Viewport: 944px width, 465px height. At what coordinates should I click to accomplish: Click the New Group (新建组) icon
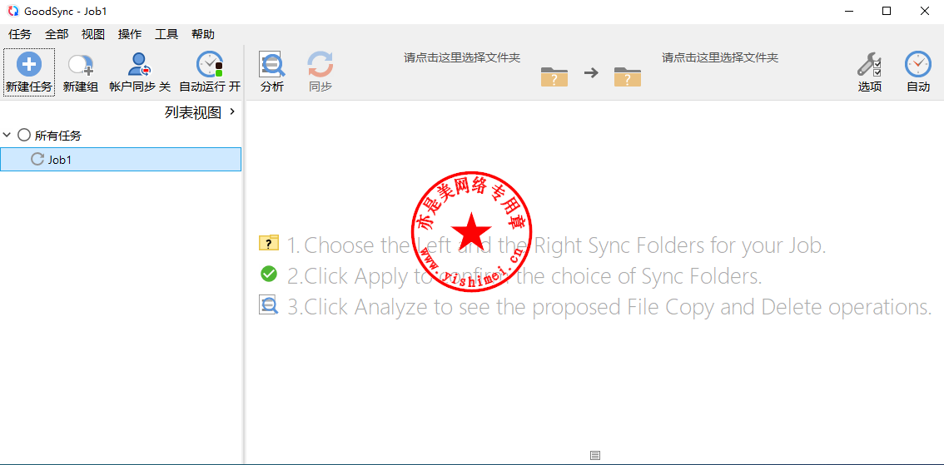(x=81, y=65)
